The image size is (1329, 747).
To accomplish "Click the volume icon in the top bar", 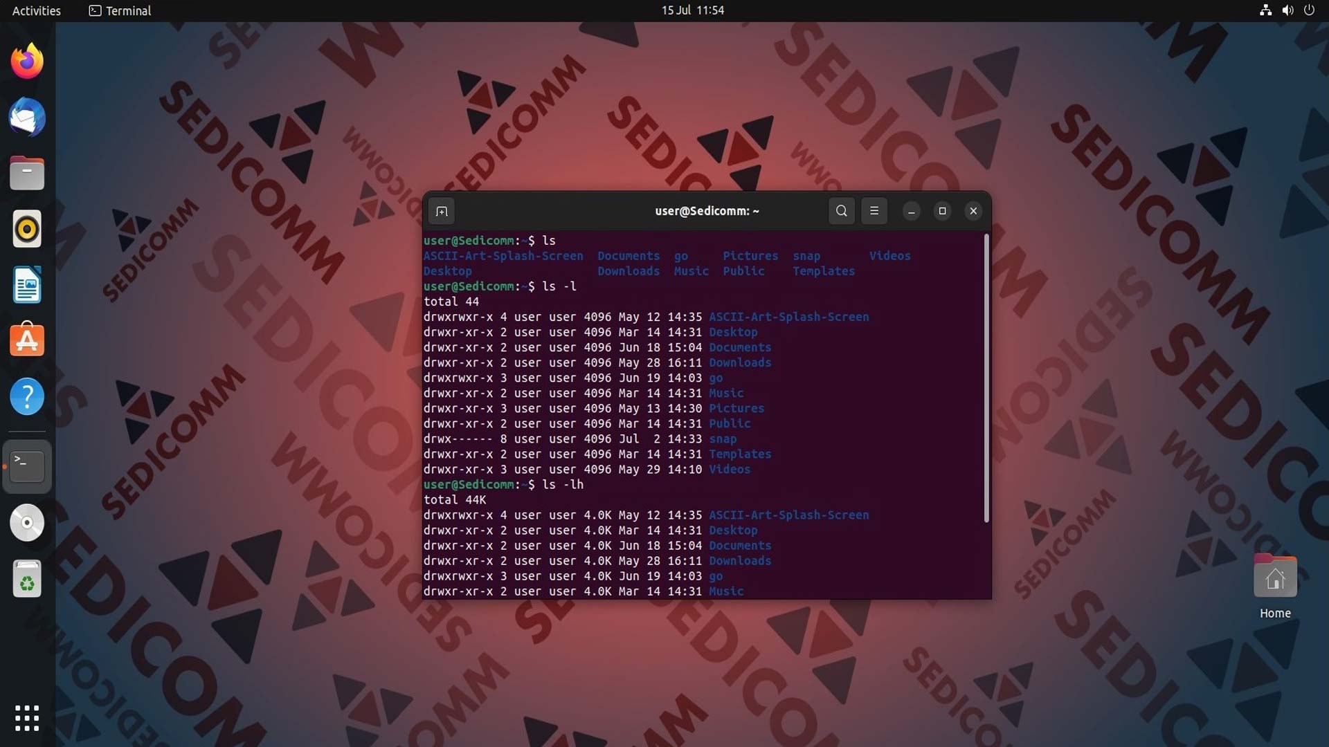I will click(1287, 10).
